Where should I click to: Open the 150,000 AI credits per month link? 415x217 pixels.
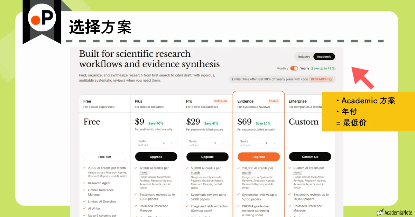pyautogui.click(x=258, y=170)
